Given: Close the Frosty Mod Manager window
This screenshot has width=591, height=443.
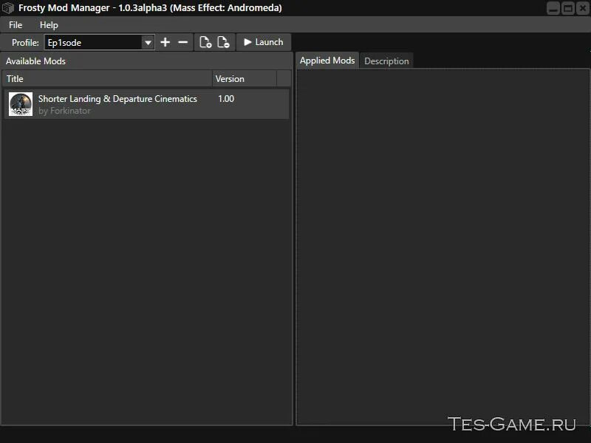Looking at the screenshot, I should point(582,8).
